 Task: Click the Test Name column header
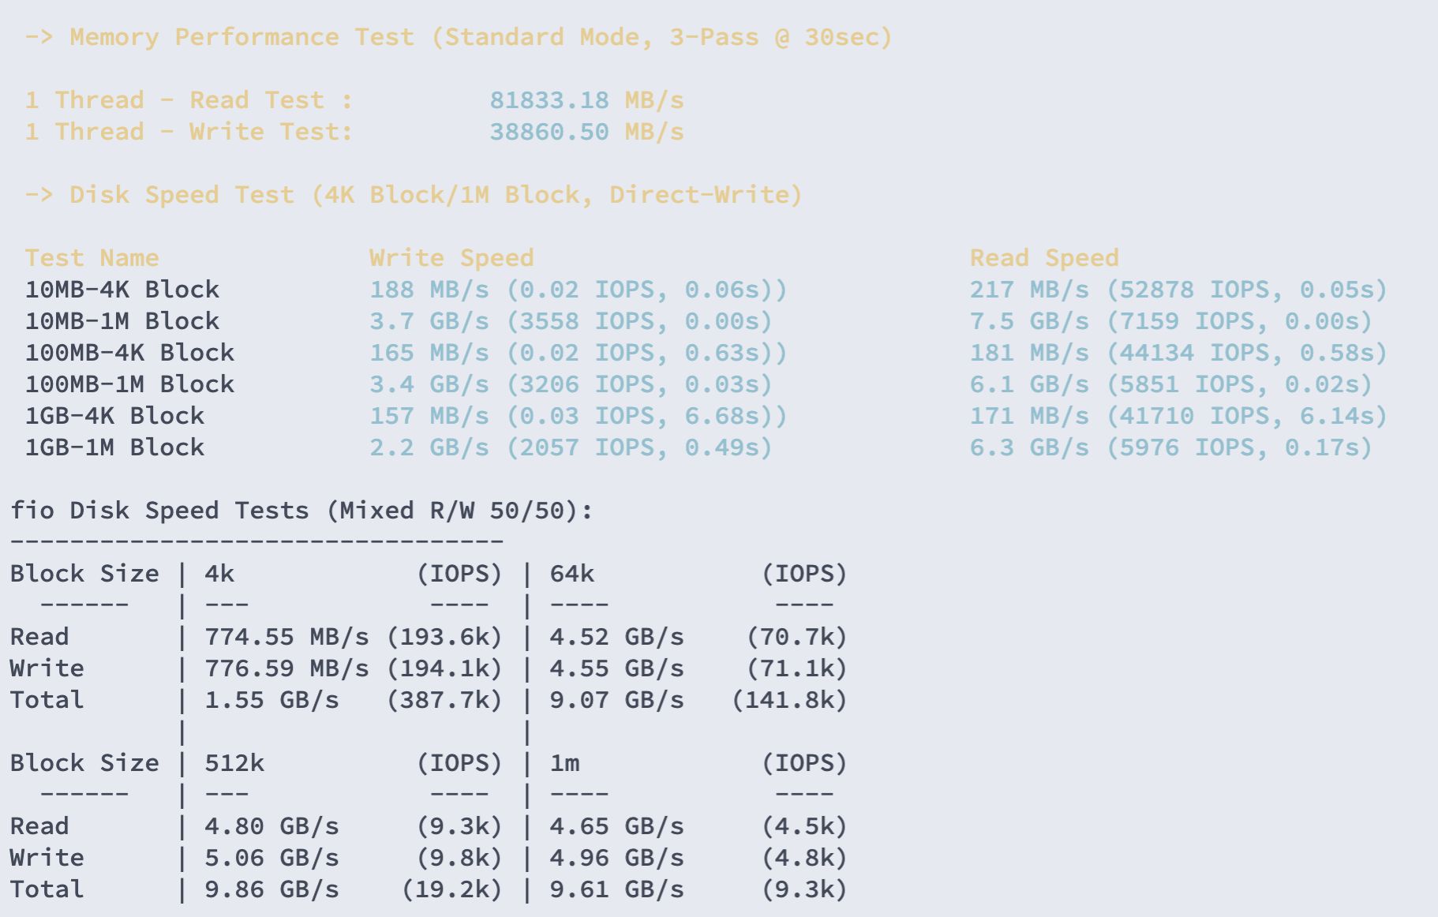point(92,258)
